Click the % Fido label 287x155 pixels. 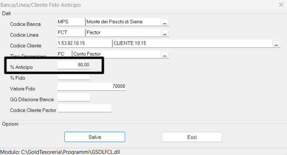coord(18,78)
